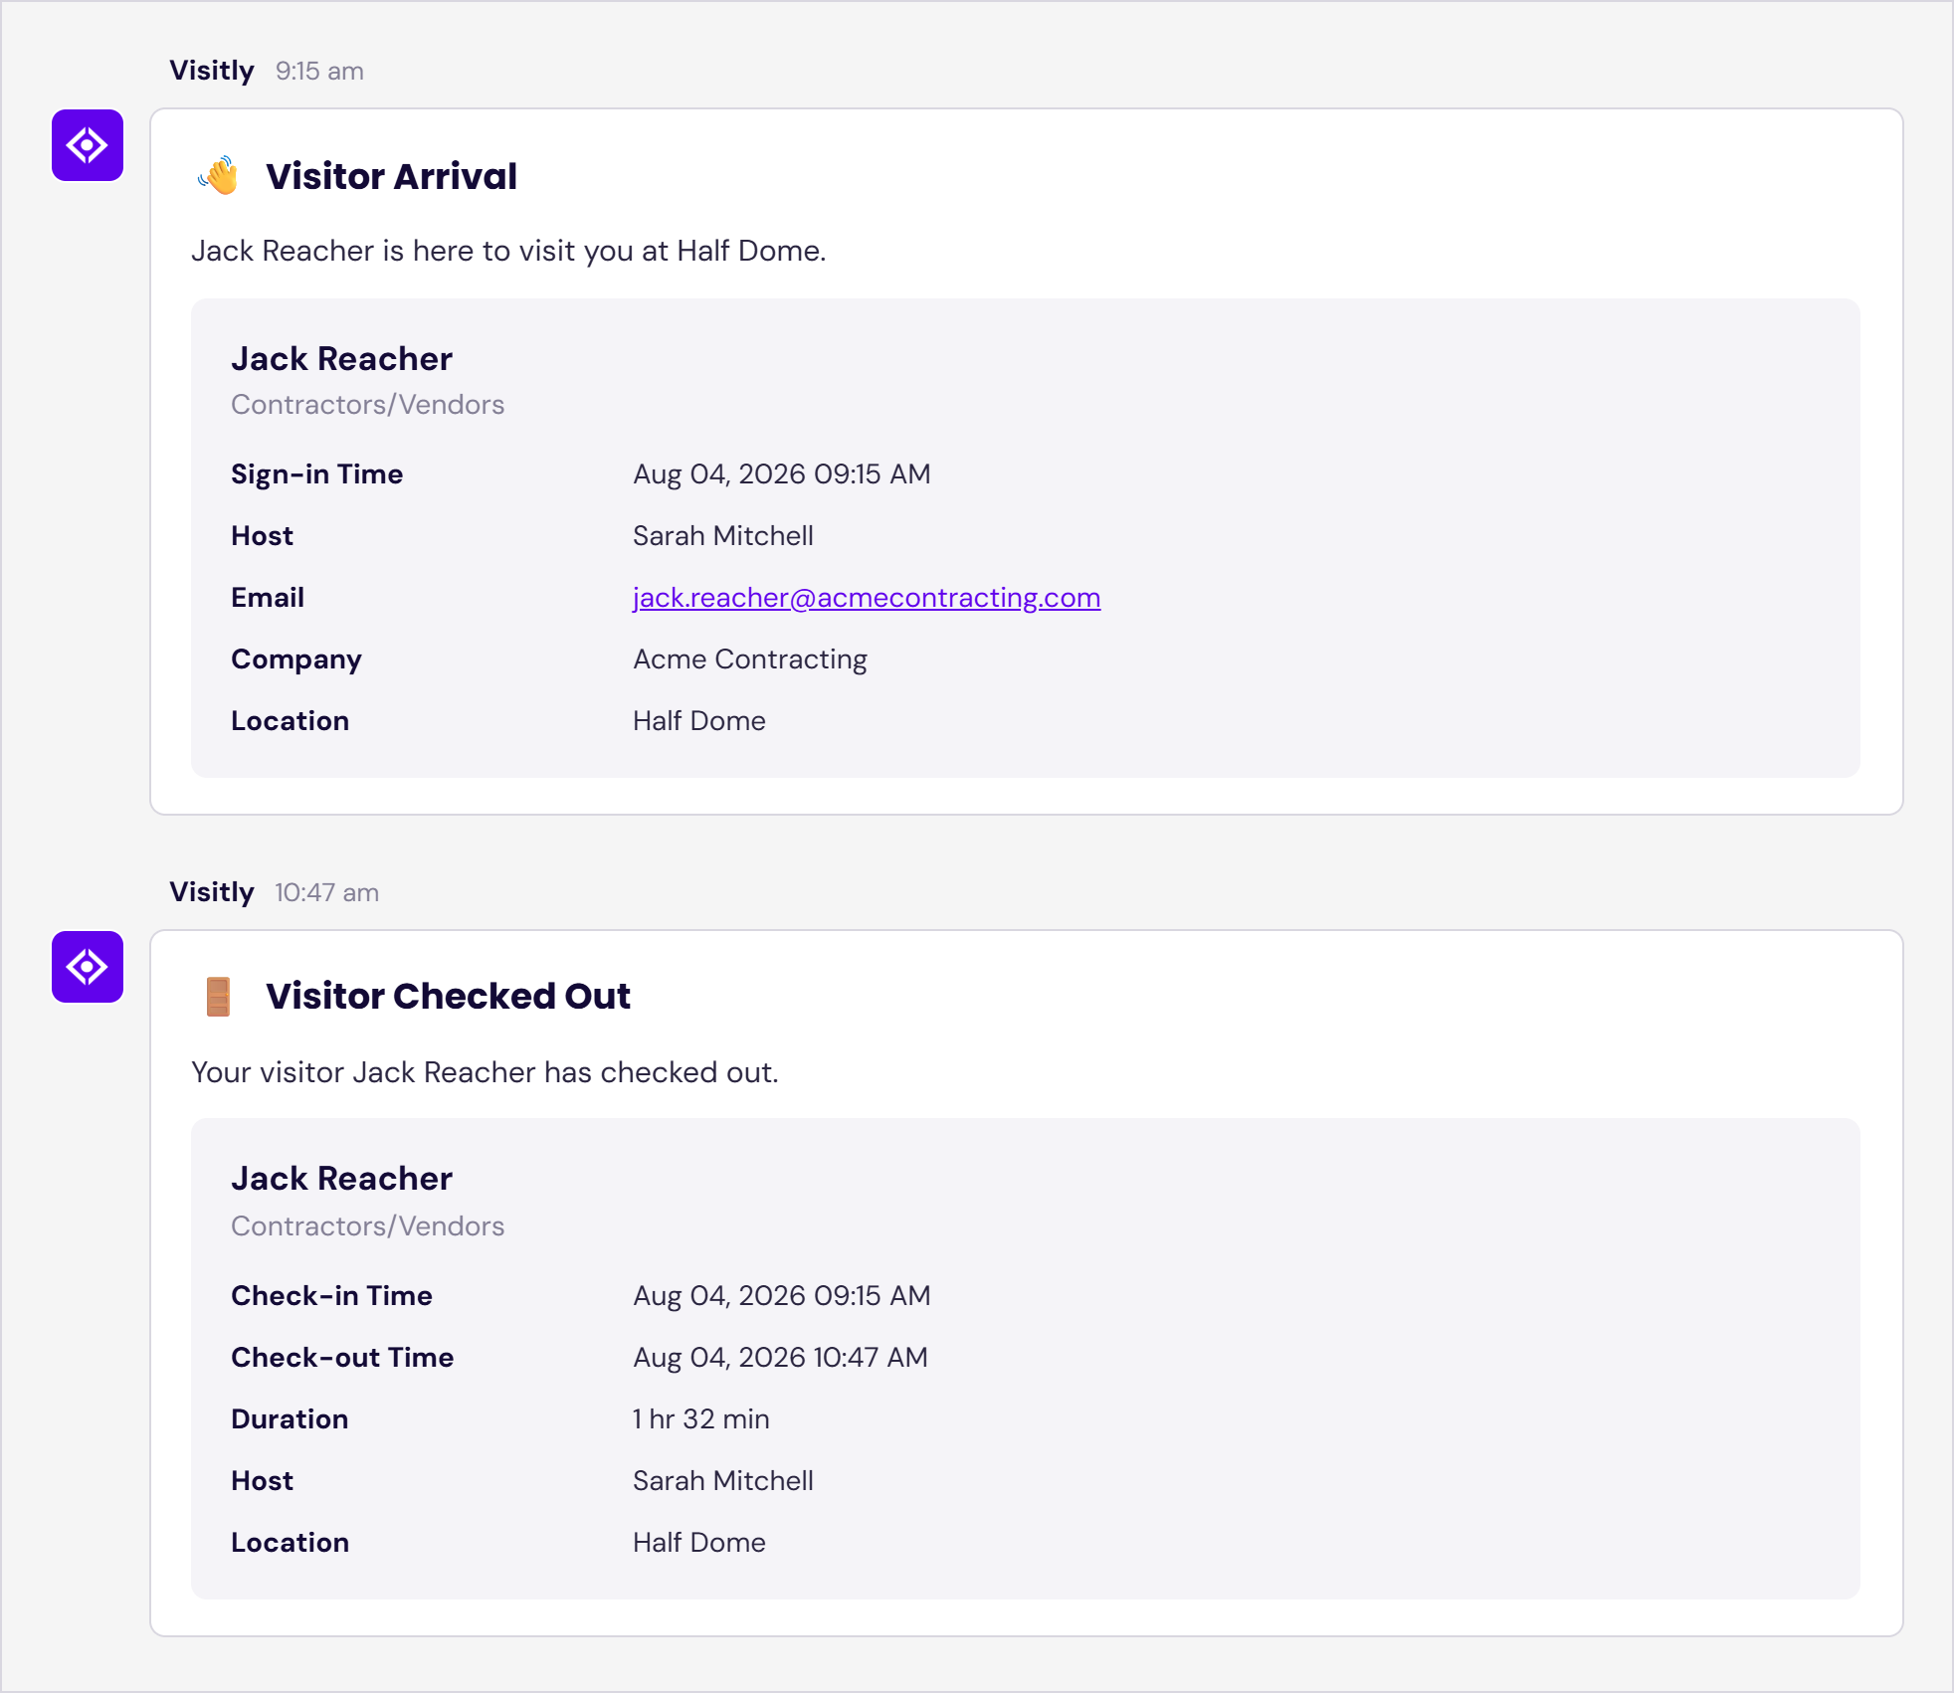Click 'Your visitor Jack Reacher has checked out' sentence
1954x1693 pixels.
[x=485, y=1072]
